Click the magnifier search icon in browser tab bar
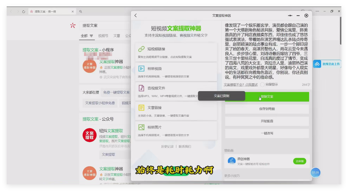The image size is (348, 191). pos(80,11)
